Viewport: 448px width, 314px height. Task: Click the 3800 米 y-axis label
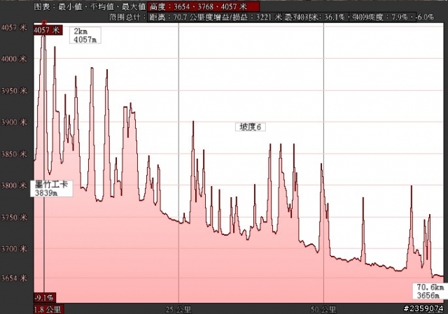pyautogui.click(x=14, y=186)
